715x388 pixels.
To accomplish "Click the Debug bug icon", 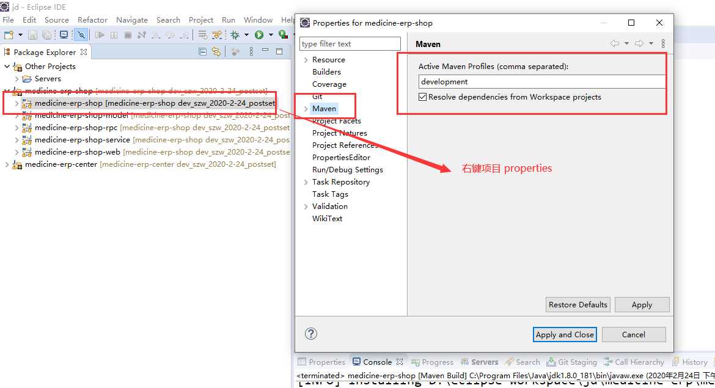I will click(x=235, y=35).
